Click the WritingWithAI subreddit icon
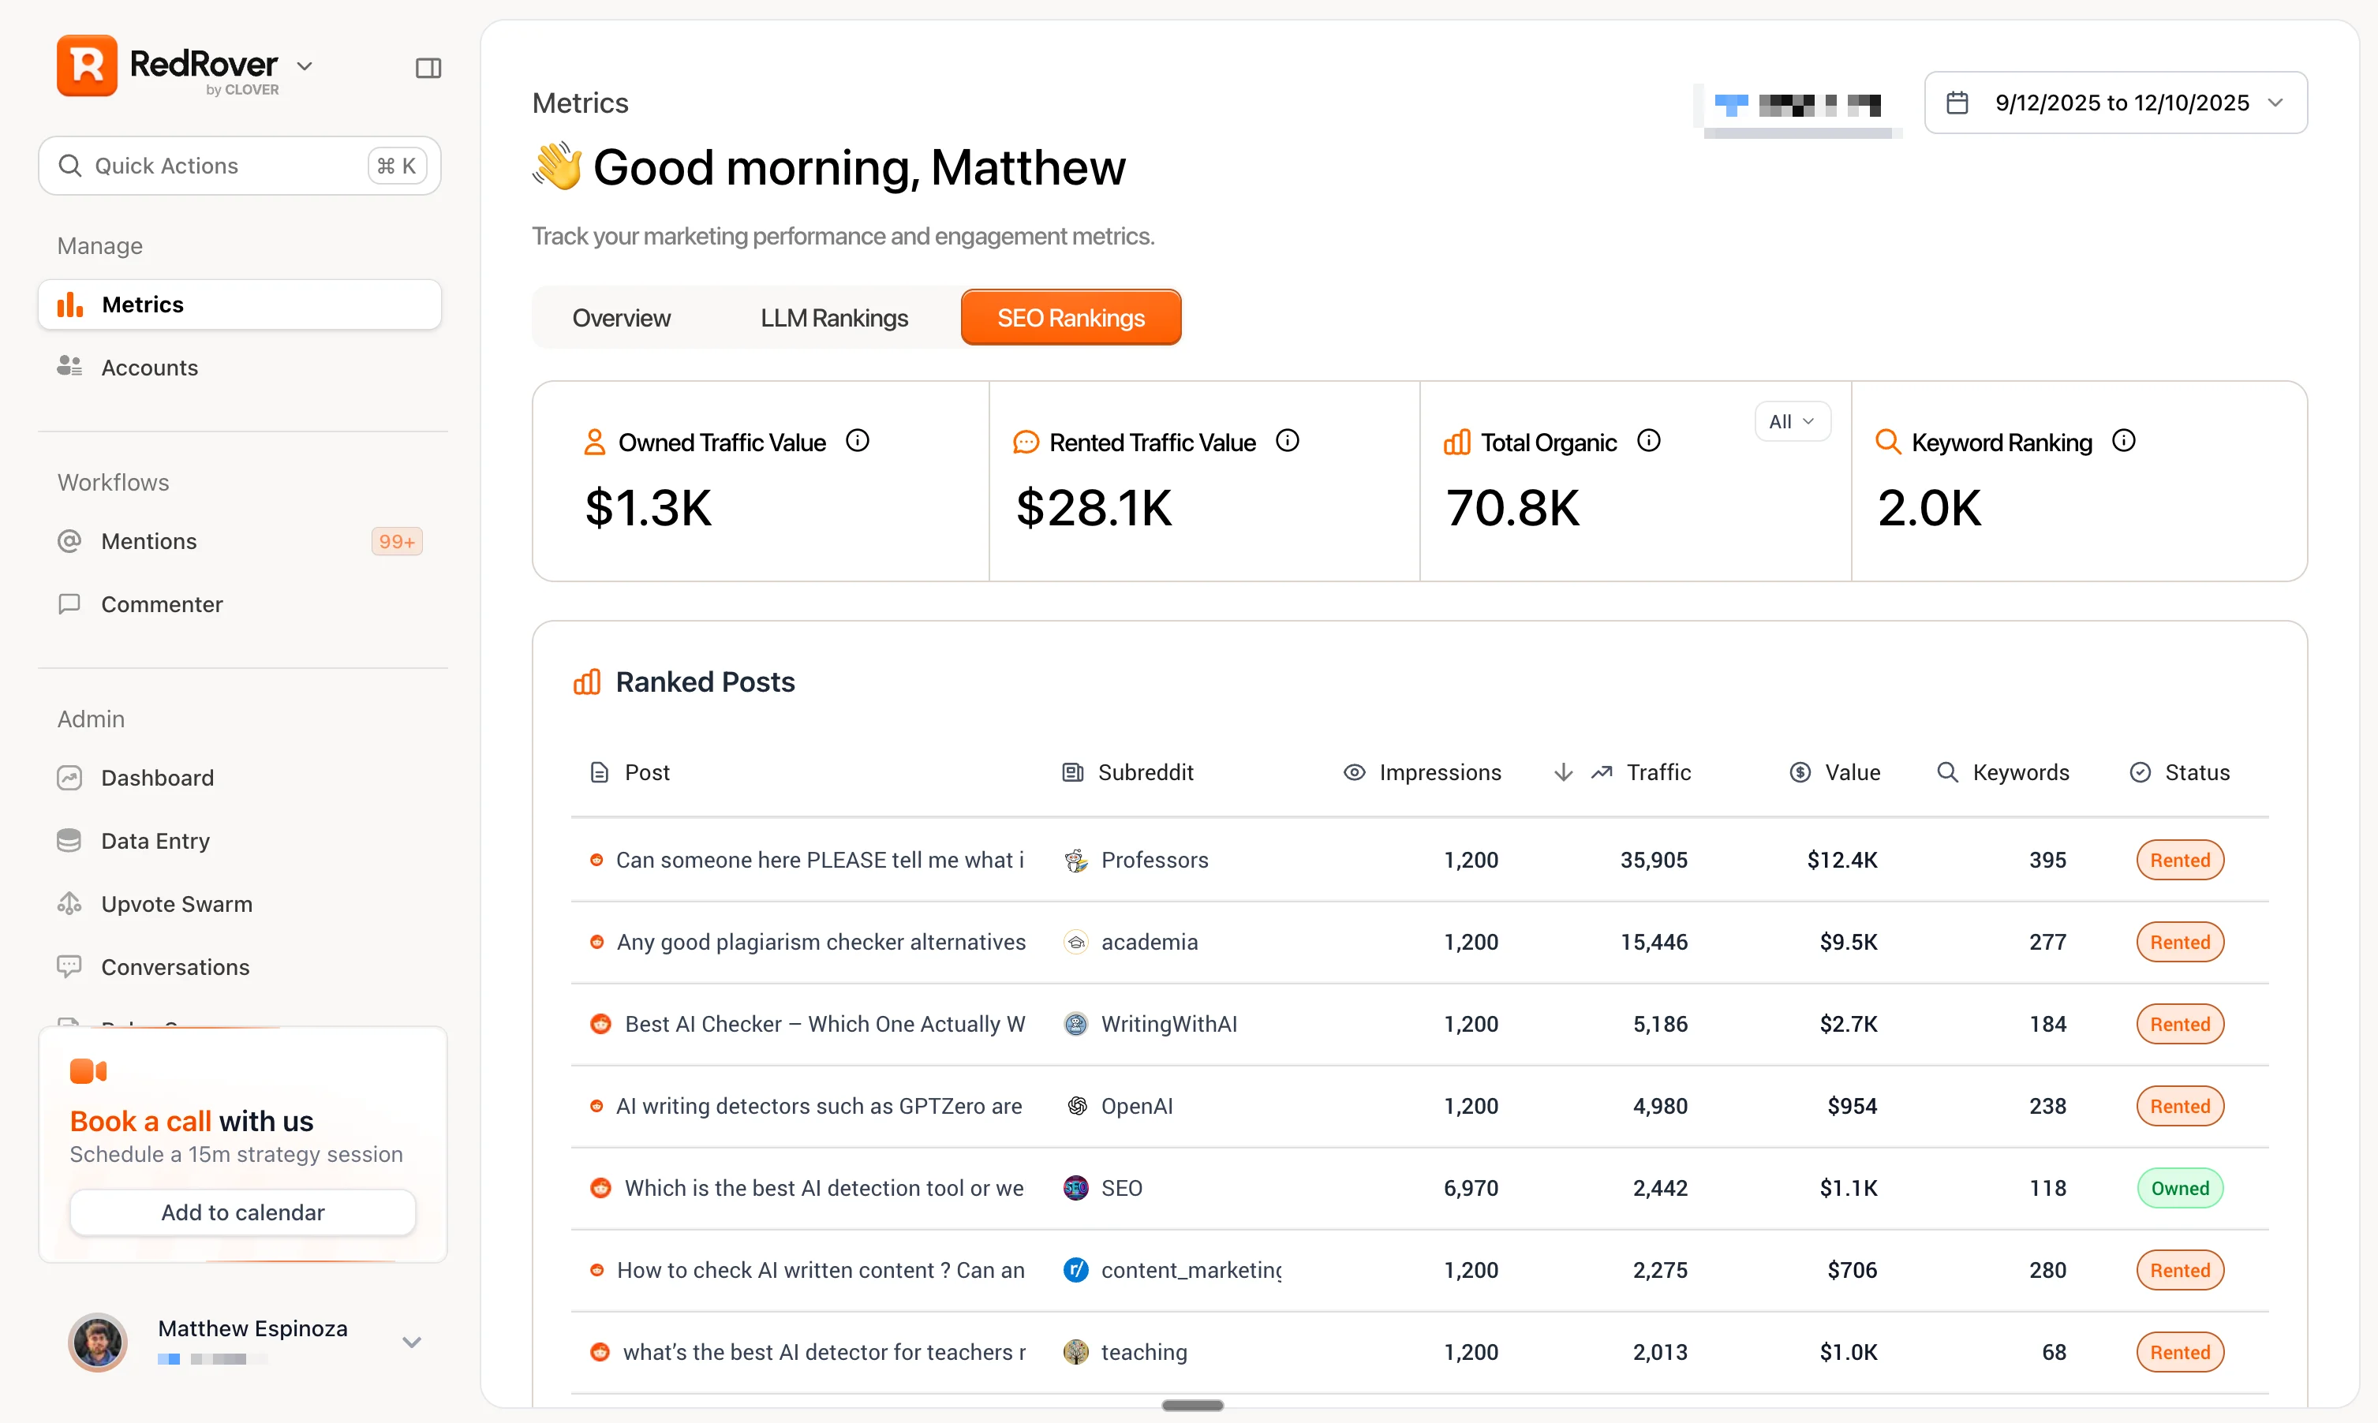2378x1423 pixels. (x=1076, y=1024)
